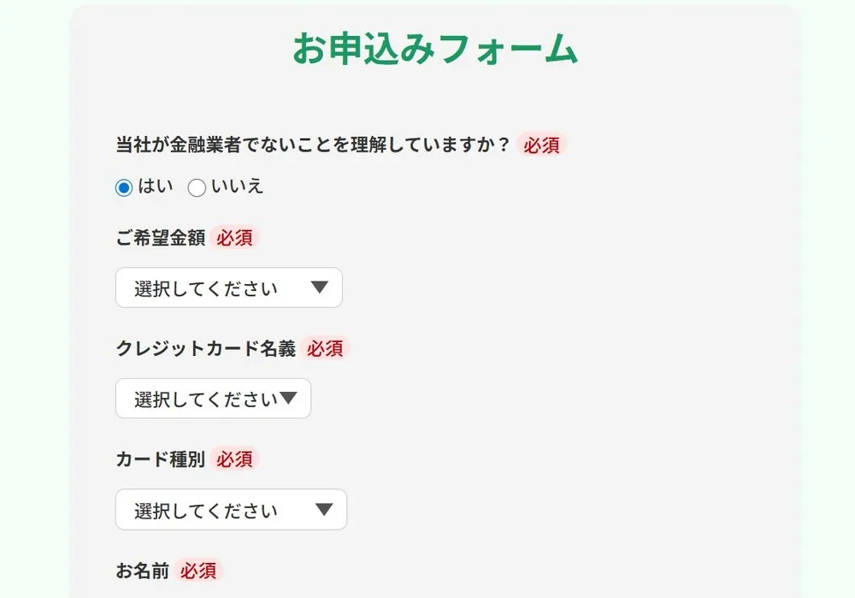
Task: Select the いいえ radio button
Action: click(x=197, y=188)
